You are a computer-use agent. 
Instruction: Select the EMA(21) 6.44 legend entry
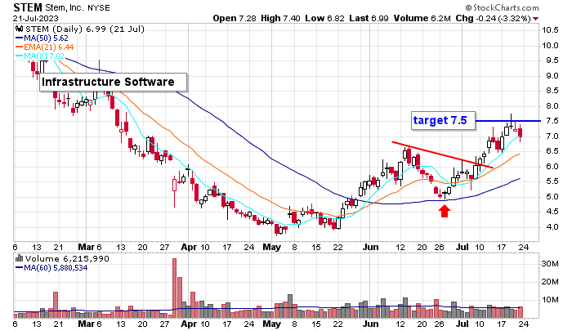tap(48, 47)
